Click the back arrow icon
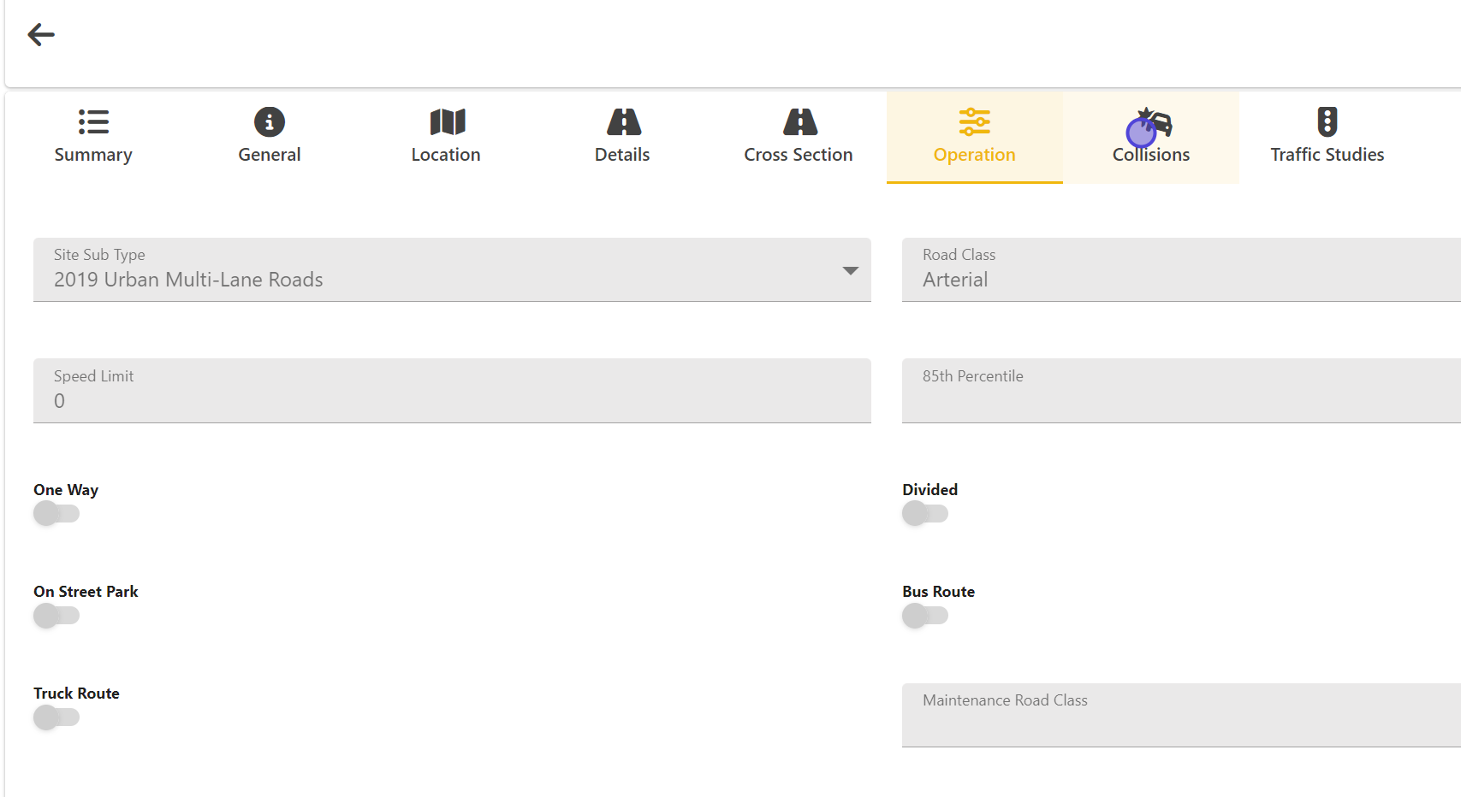Image resolution: width=1461 pixels, height=797 pixels. click(41, 35)
